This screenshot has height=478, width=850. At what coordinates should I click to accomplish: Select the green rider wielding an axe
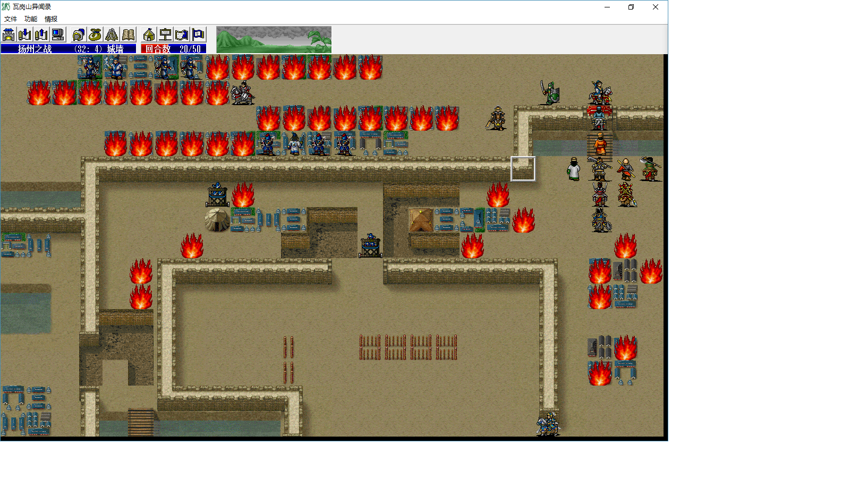(651, 169)
